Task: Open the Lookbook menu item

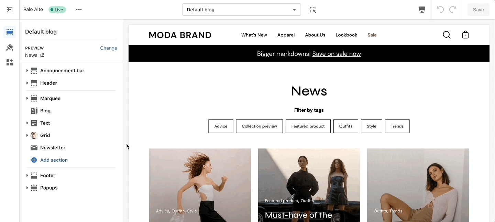Action: click(x=346, y=35)
